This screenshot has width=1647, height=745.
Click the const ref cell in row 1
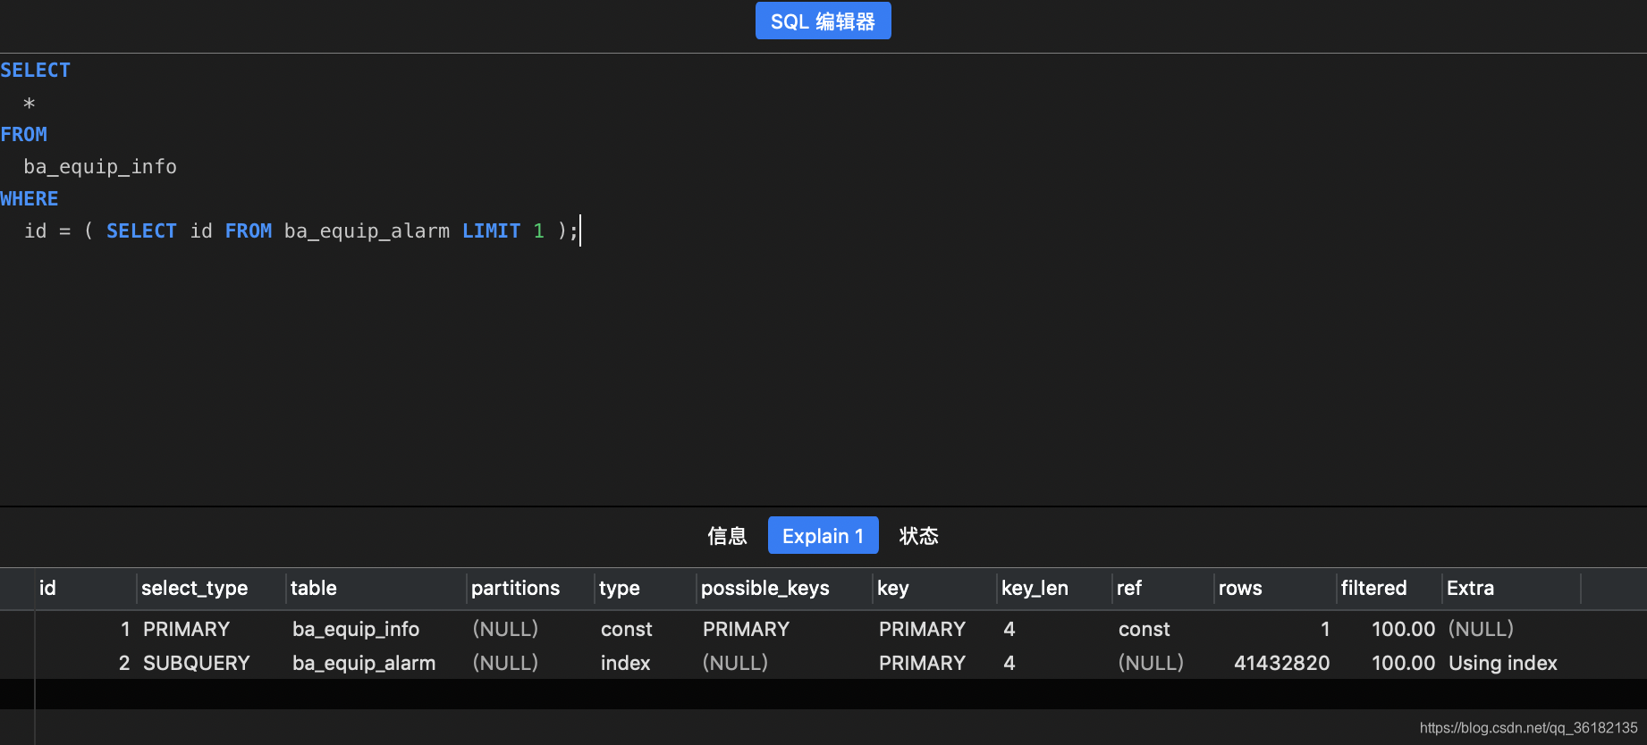point(1144,629)
